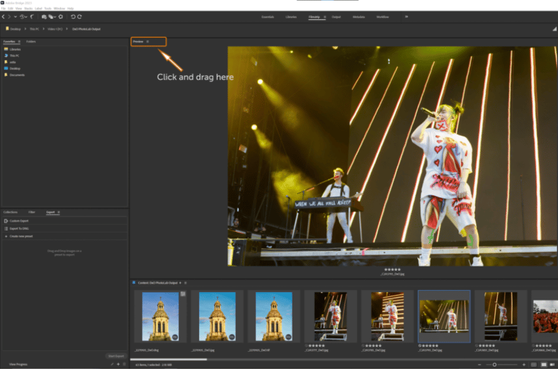Click the Boomerang return icon
Image resolution: width=558 pixels, height=372 pixels.
[x=32, y=17]
